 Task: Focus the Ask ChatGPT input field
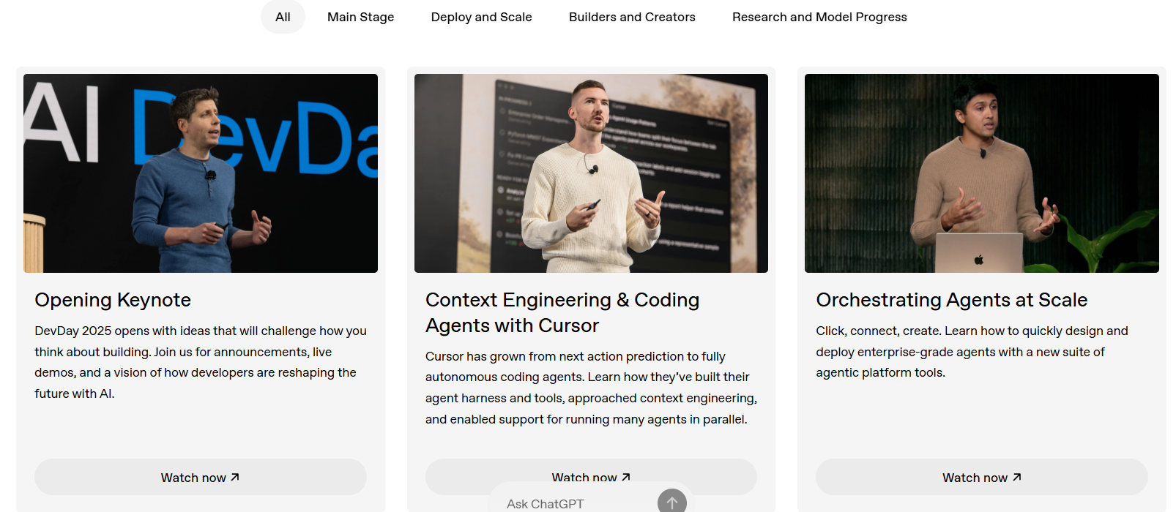pyautogui.click(x=571, y=504)
